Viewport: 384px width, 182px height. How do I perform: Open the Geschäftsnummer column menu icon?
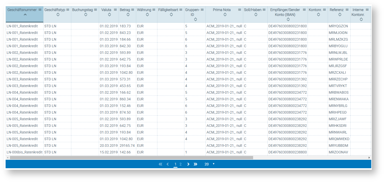pyautogui.click(x=40, y=10)
